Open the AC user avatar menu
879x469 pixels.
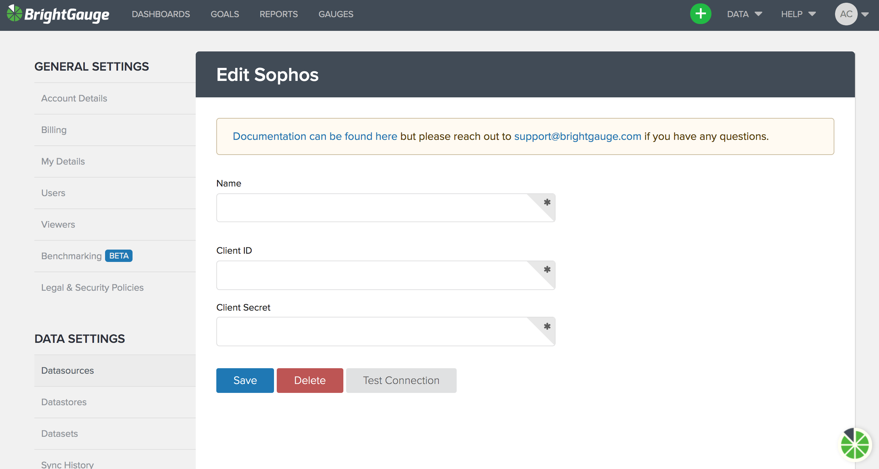[846, 14]
